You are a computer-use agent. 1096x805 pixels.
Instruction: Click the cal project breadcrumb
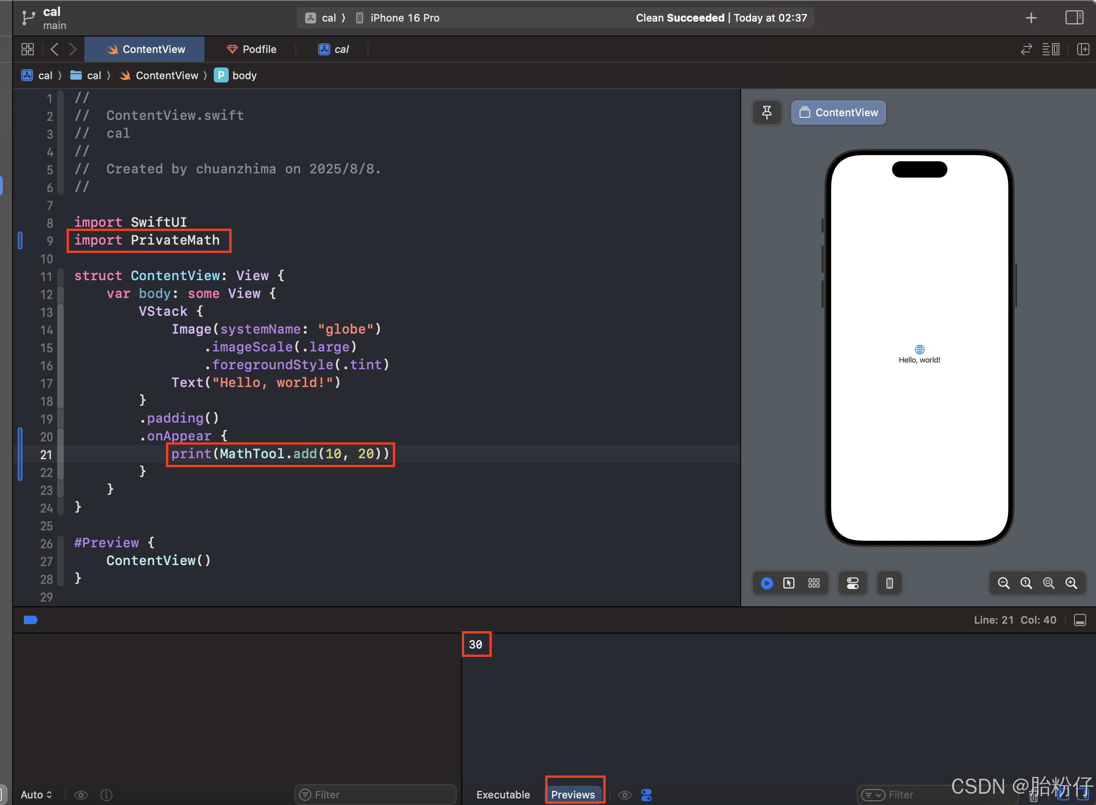[x=37, y=75]
